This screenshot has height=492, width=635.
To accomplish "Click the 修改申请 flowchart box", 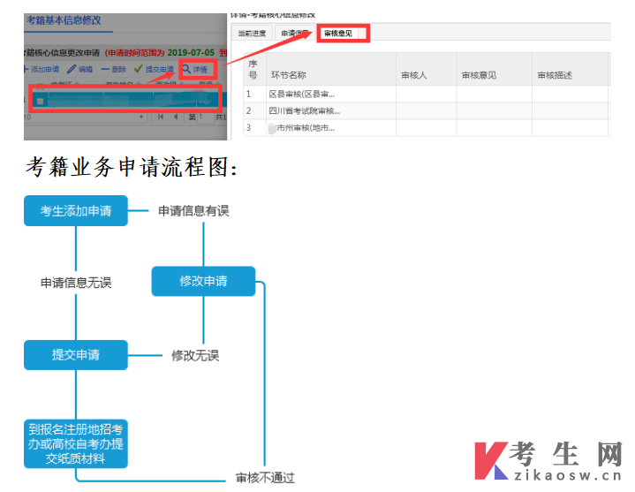I will (x=203, y=281).
